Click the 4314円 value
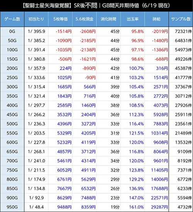The image size is (193, 212). click(88, 161)
